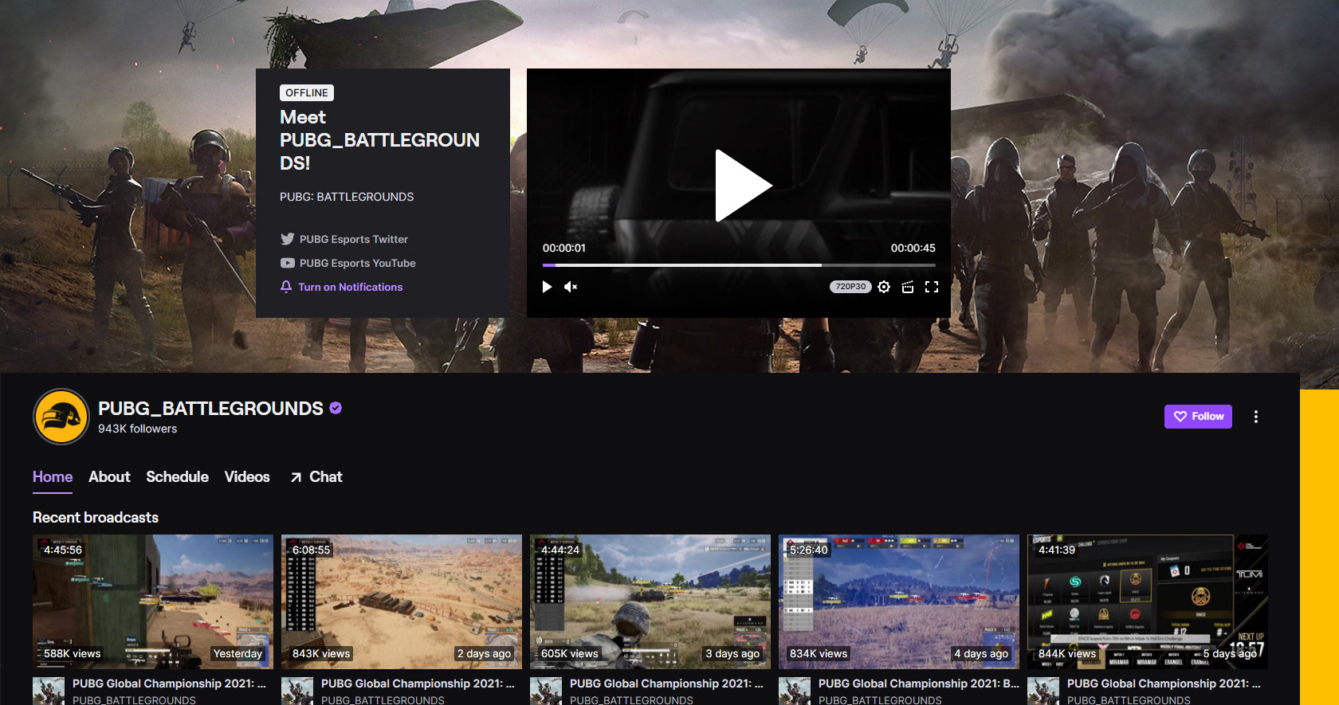Click the verified badge next to channel name
The height and width of the screenshot is (705, 1339).
(336, 408)
